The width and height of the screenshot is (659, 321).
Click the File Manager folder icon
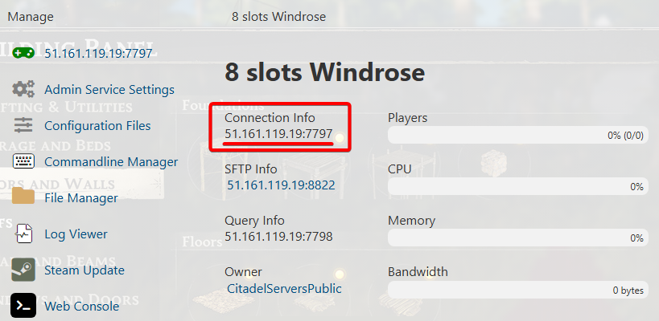(x=23, y=197)
